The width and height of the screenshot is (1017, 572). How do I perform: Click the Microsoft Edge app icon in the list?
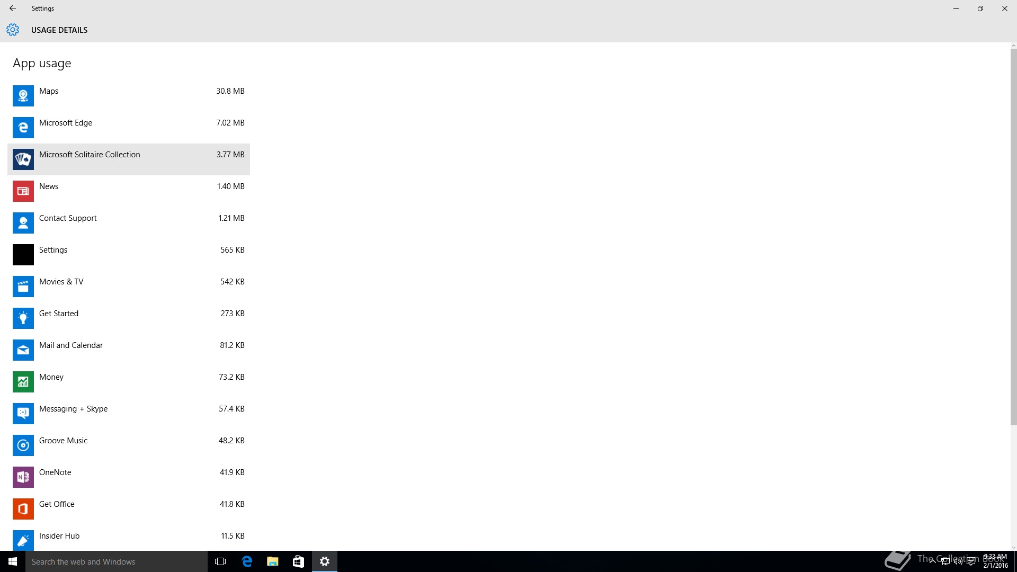(x=23, y=128)
